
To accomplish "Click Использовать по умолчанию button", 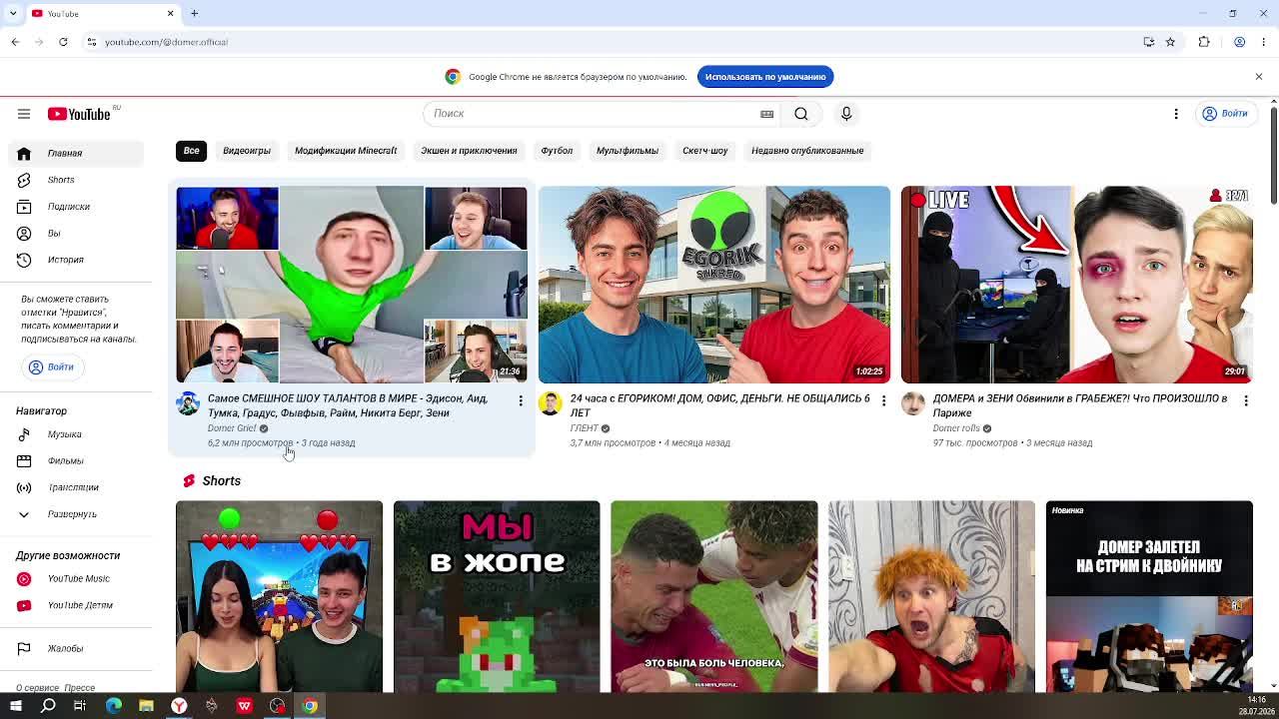I will click(x=765, y=77).
